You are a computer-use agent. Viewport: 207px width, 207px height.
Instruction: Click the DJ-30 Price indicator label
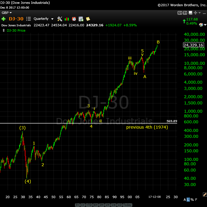(x=16, y=30)
